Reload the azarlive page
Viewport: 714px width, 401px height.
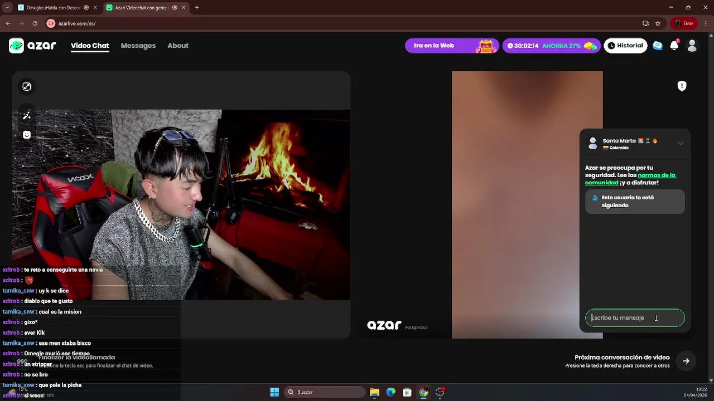point(35,23)
